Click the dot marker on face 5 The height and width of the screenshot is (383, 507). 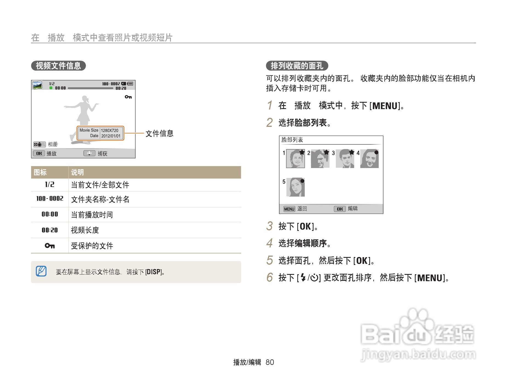tap(302, 181)
